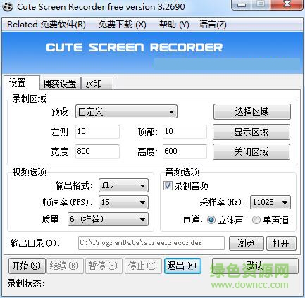Expand the 帧速率(FPS) dropdown showing 15
This screenshot has width=305, height=298.
(123, 202)
